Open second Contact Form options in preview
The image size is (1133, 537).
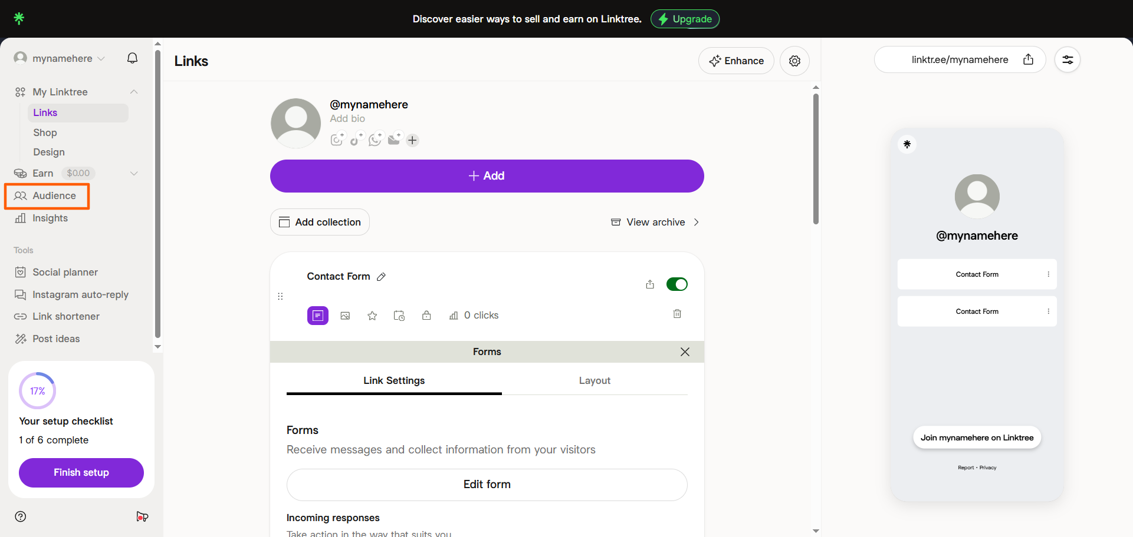click(x=1048, y=311)
